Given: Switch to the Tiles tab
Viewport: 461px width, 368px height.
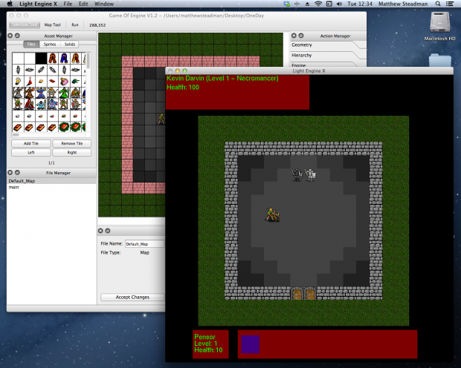Looking at the screenshot, I should click(31, 45).
